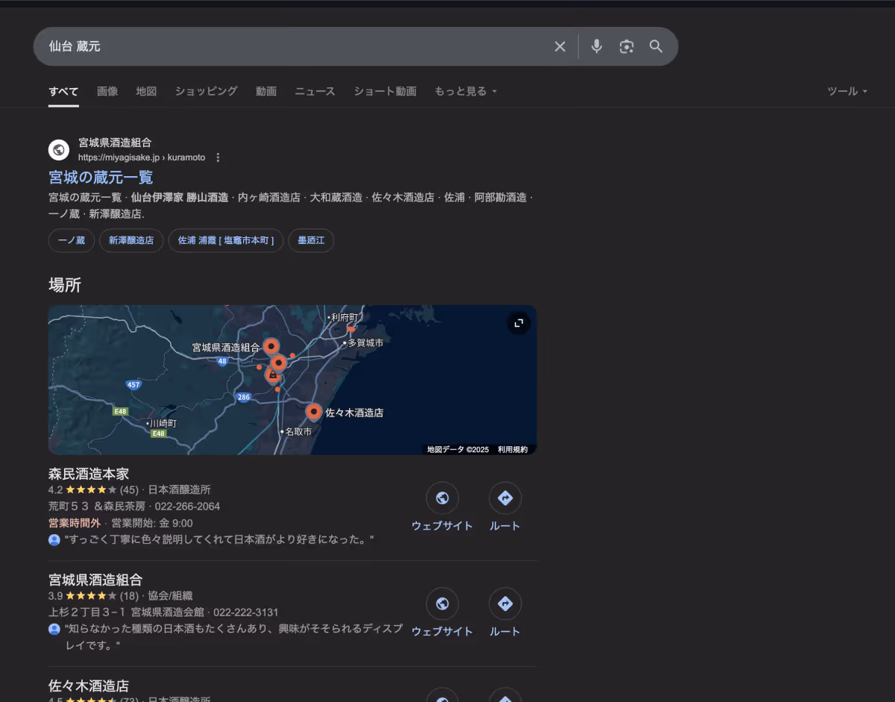Open the 宮城の蔵元一覧 result link
Screen dimensions: 895x702
pos(101,178)
